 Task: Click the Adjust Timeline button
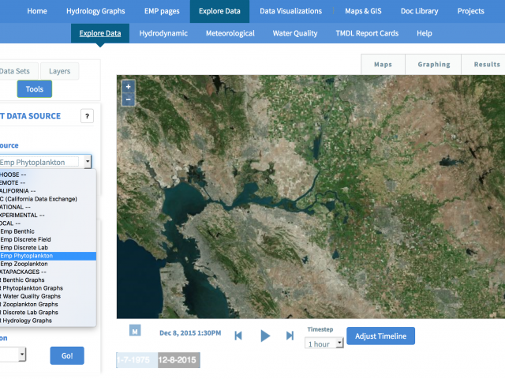click(x=380, y=336)
